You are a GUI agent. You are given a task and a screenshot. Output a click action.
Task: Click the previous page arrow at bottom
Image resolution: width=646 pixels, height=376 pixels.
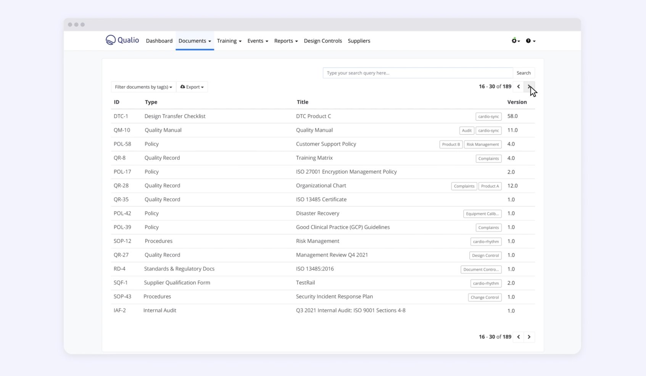point(519,337)
